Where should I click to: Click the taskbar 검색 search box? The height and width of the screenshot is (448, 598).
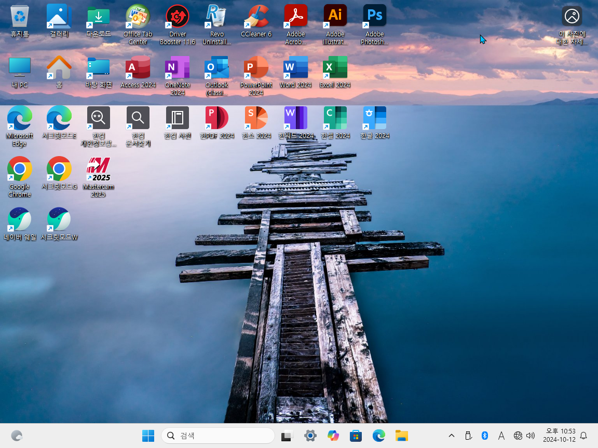tap(218, 436)
